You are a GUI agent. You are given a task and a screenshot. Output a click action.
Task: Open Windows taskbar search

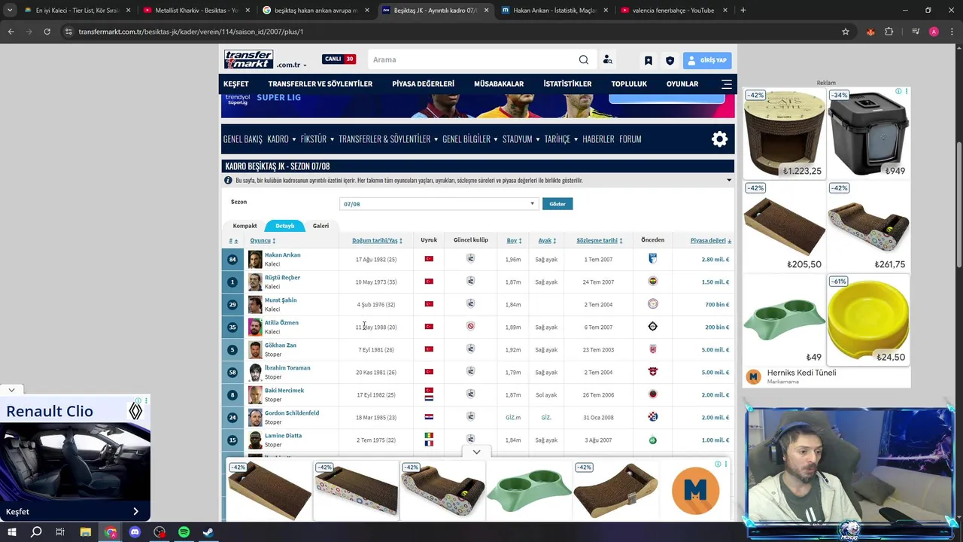point(36,532)
